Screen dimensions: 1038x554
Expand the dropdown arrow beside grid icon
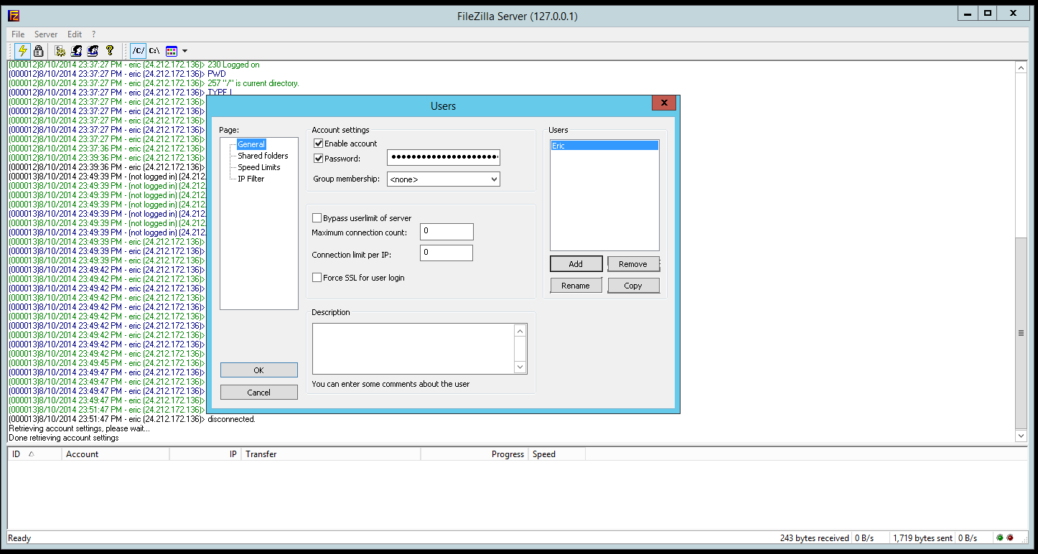184,51
